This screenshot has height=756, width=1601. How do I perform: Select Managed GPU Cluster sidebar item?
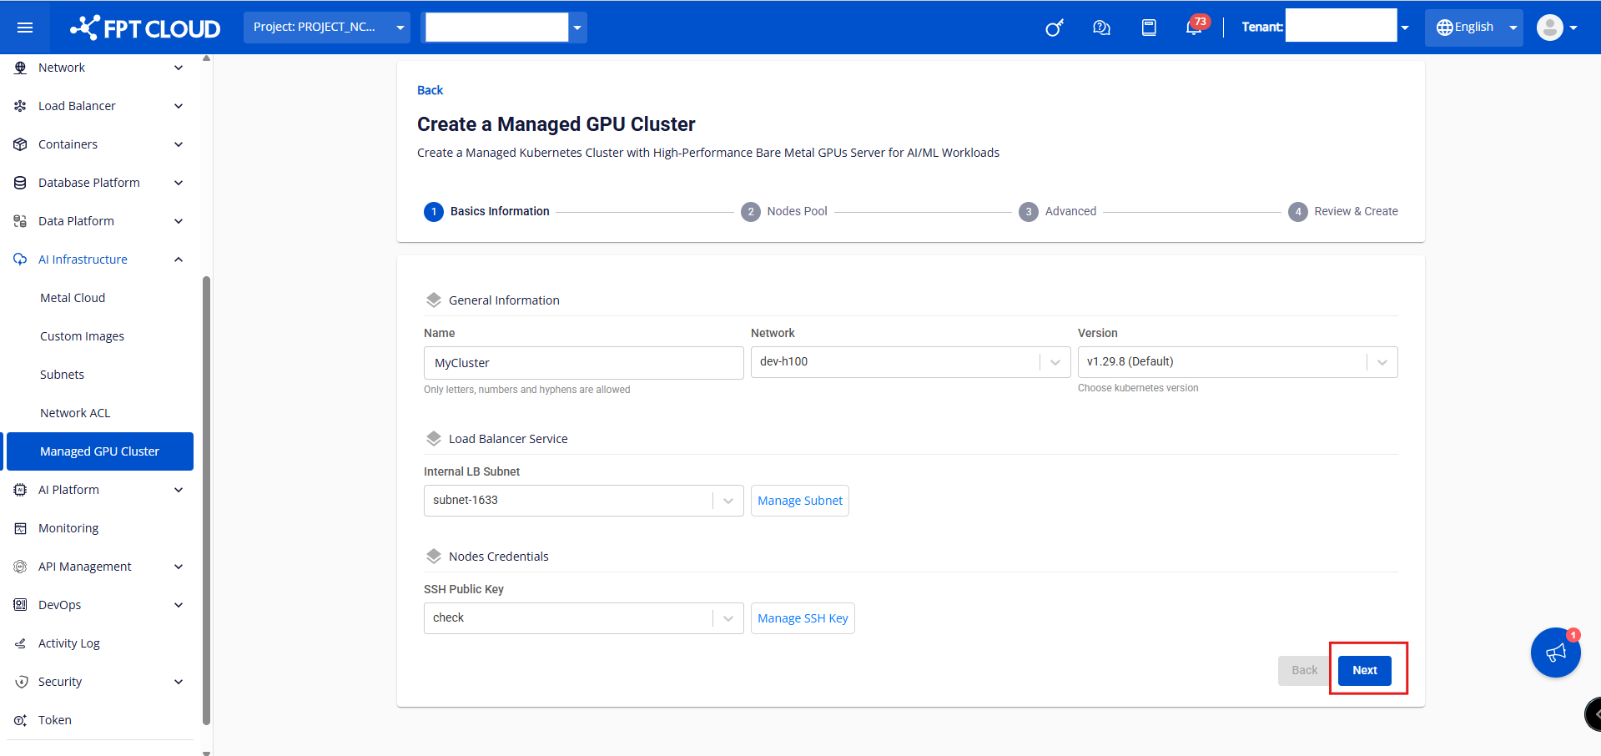coord(99,451)
